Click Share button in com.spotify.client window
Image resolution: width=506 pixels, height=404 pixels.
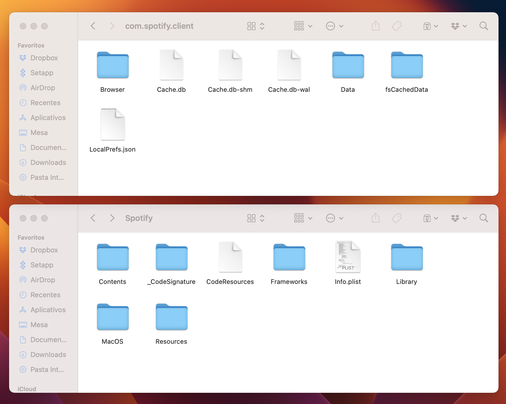click(x=375, y=26)
